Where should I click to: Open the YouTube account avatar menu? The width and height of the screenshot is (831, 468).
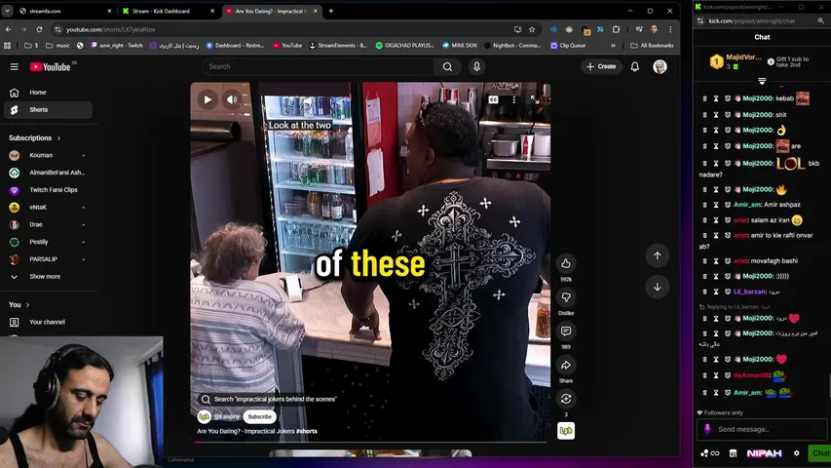tap(660, 67)
